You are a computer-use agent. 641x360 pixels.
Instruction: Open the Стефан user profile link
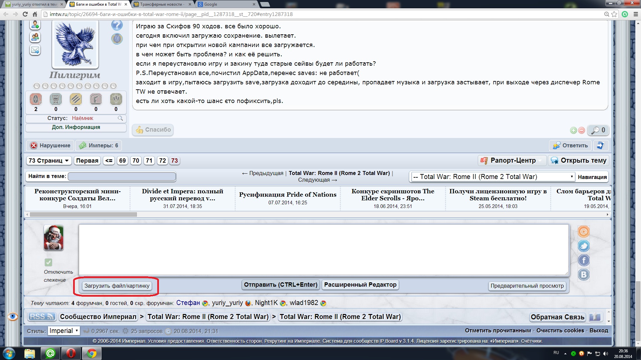pyautogui.click(x=188, y=303)
